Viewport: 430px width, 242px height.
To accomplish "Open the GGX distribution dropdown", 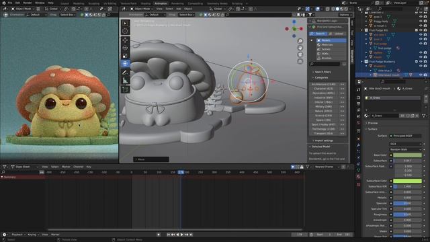I will [406, 144].
